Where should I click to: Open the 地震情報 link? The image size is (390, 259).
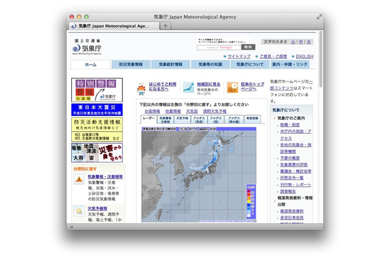coord(173,111)
